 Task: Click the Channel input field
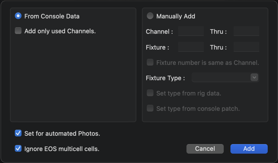191,31
